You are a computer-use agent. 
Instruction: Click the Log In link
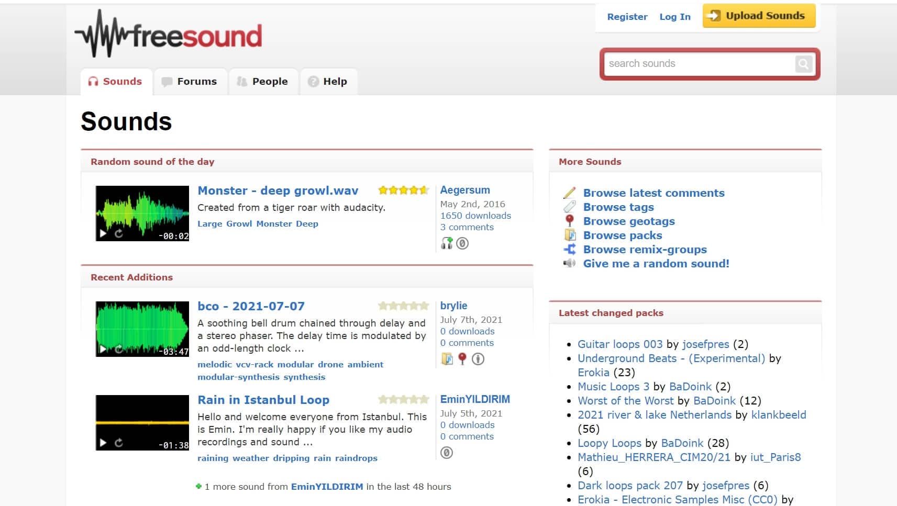[675, 17]
